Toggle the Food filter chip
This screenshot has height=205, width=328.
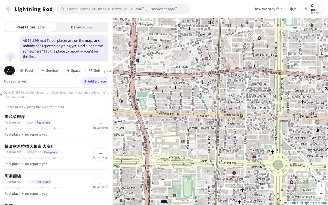[26, 70]
